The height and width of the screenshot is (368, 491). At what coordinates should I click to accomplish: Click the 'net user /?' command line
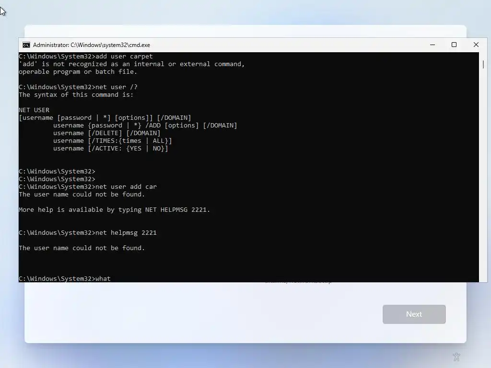[x=78, y=87]
